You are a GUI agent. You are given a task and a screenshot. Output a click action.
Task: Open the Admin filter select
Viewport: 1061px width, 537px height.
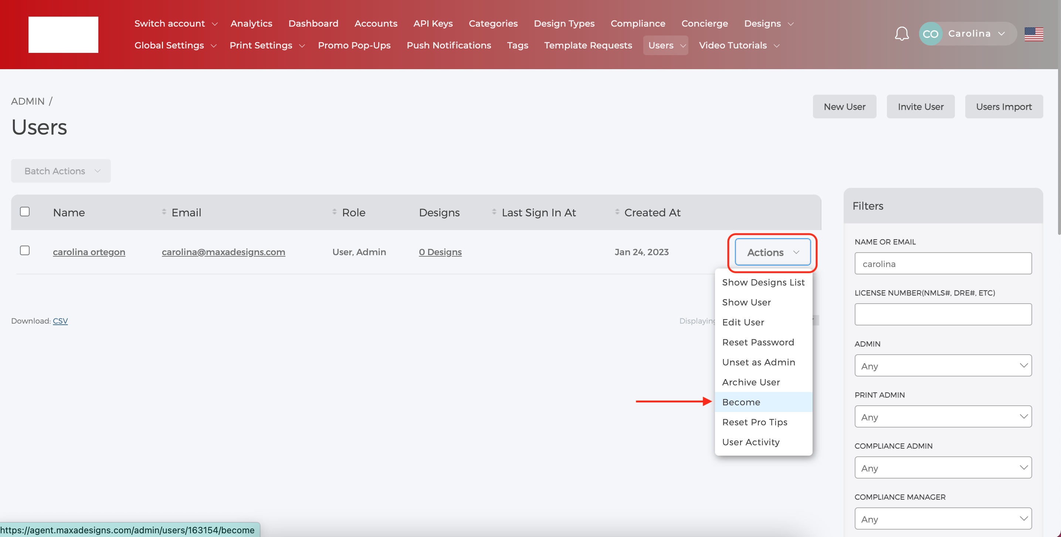[942, 365]
